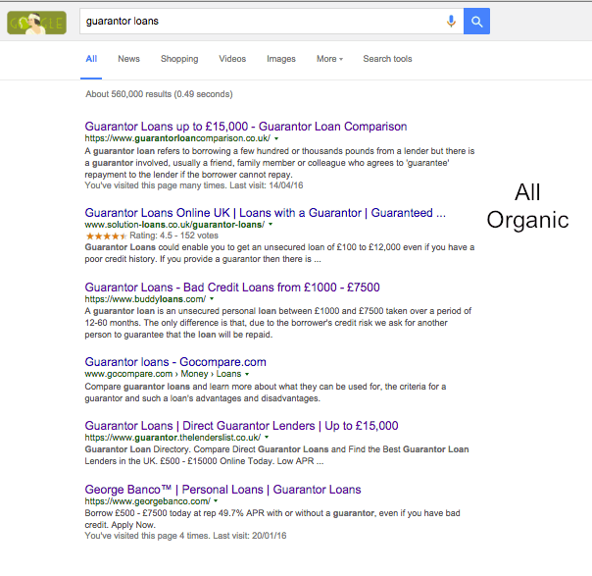Expand arrow next to guarantorloancomparison.co.uk URL
Viewport: 592px width, 576px height.
276,138
